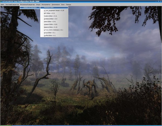Open the Дополнения menu
The height and width of the screenshot is (126, 162).
[x=56, y=5]
